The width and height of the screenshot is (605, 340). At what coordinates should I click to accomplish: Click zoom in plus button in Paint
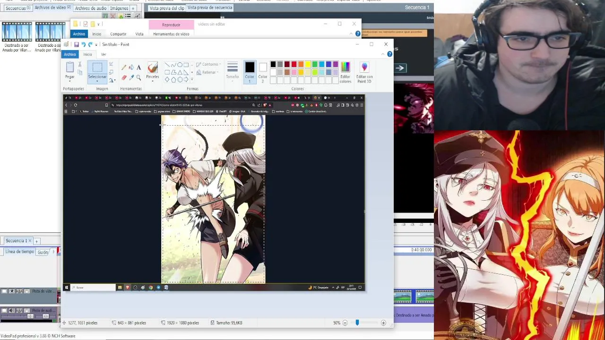point(383,323)
